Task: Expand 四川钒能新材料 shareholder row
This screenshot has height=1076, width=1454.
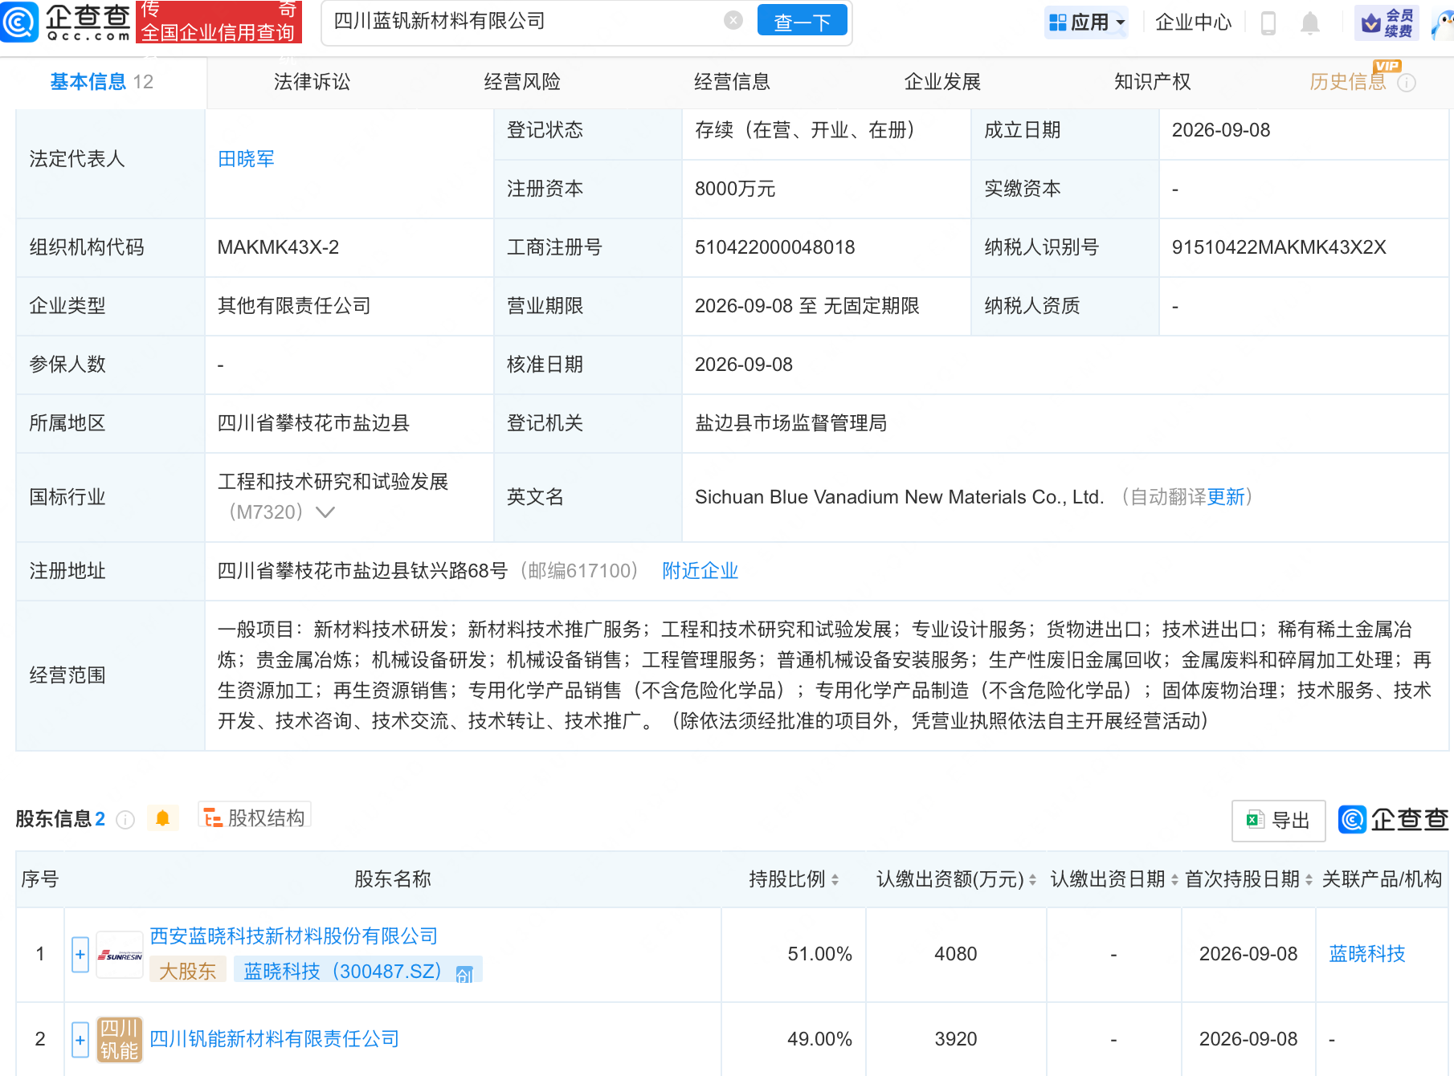Action: 80,1041
